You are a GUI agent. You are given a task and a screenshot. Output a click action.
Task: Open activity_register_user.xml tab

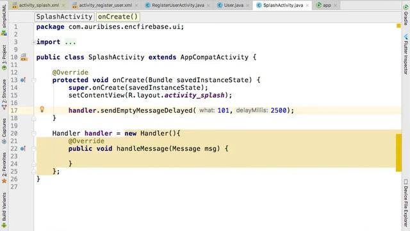click(105, 5)
